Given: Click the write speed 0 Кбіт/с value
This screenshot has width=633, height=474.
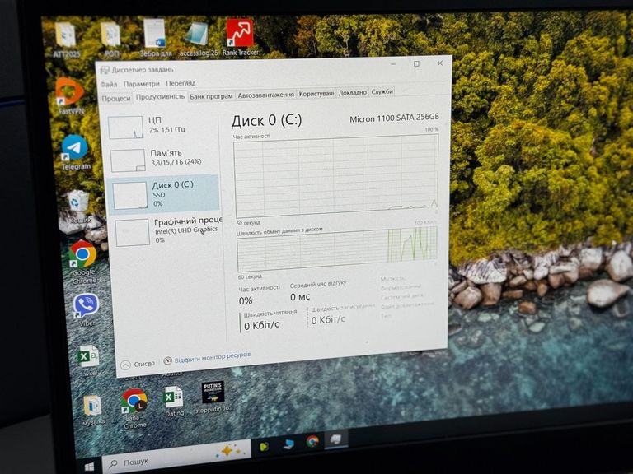Looking at the screenshot, I should pos(328,320).
